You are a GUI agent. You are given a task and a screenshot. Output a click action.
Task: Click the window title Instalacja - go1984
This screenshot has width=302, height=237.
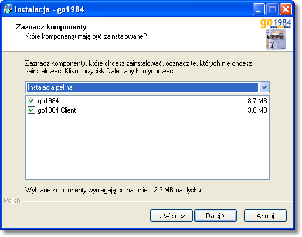[49, 9]
